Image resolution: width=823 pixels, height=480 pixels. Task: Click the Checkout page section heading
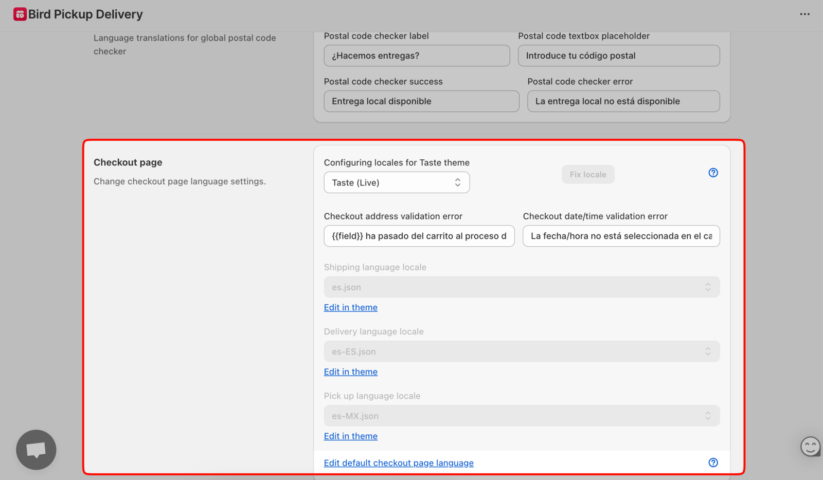click(x=128, y=162)
